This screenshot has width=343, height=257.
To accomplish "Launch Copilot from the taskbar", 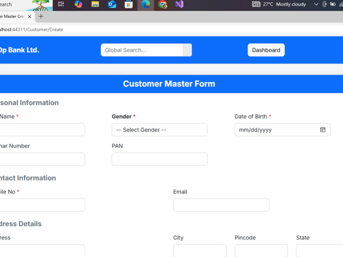I will coord(78,4).
